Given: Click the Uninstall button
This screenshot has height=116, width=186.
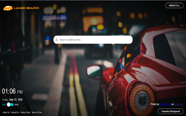Looking at the screenshot, I should tap(174, 6).
